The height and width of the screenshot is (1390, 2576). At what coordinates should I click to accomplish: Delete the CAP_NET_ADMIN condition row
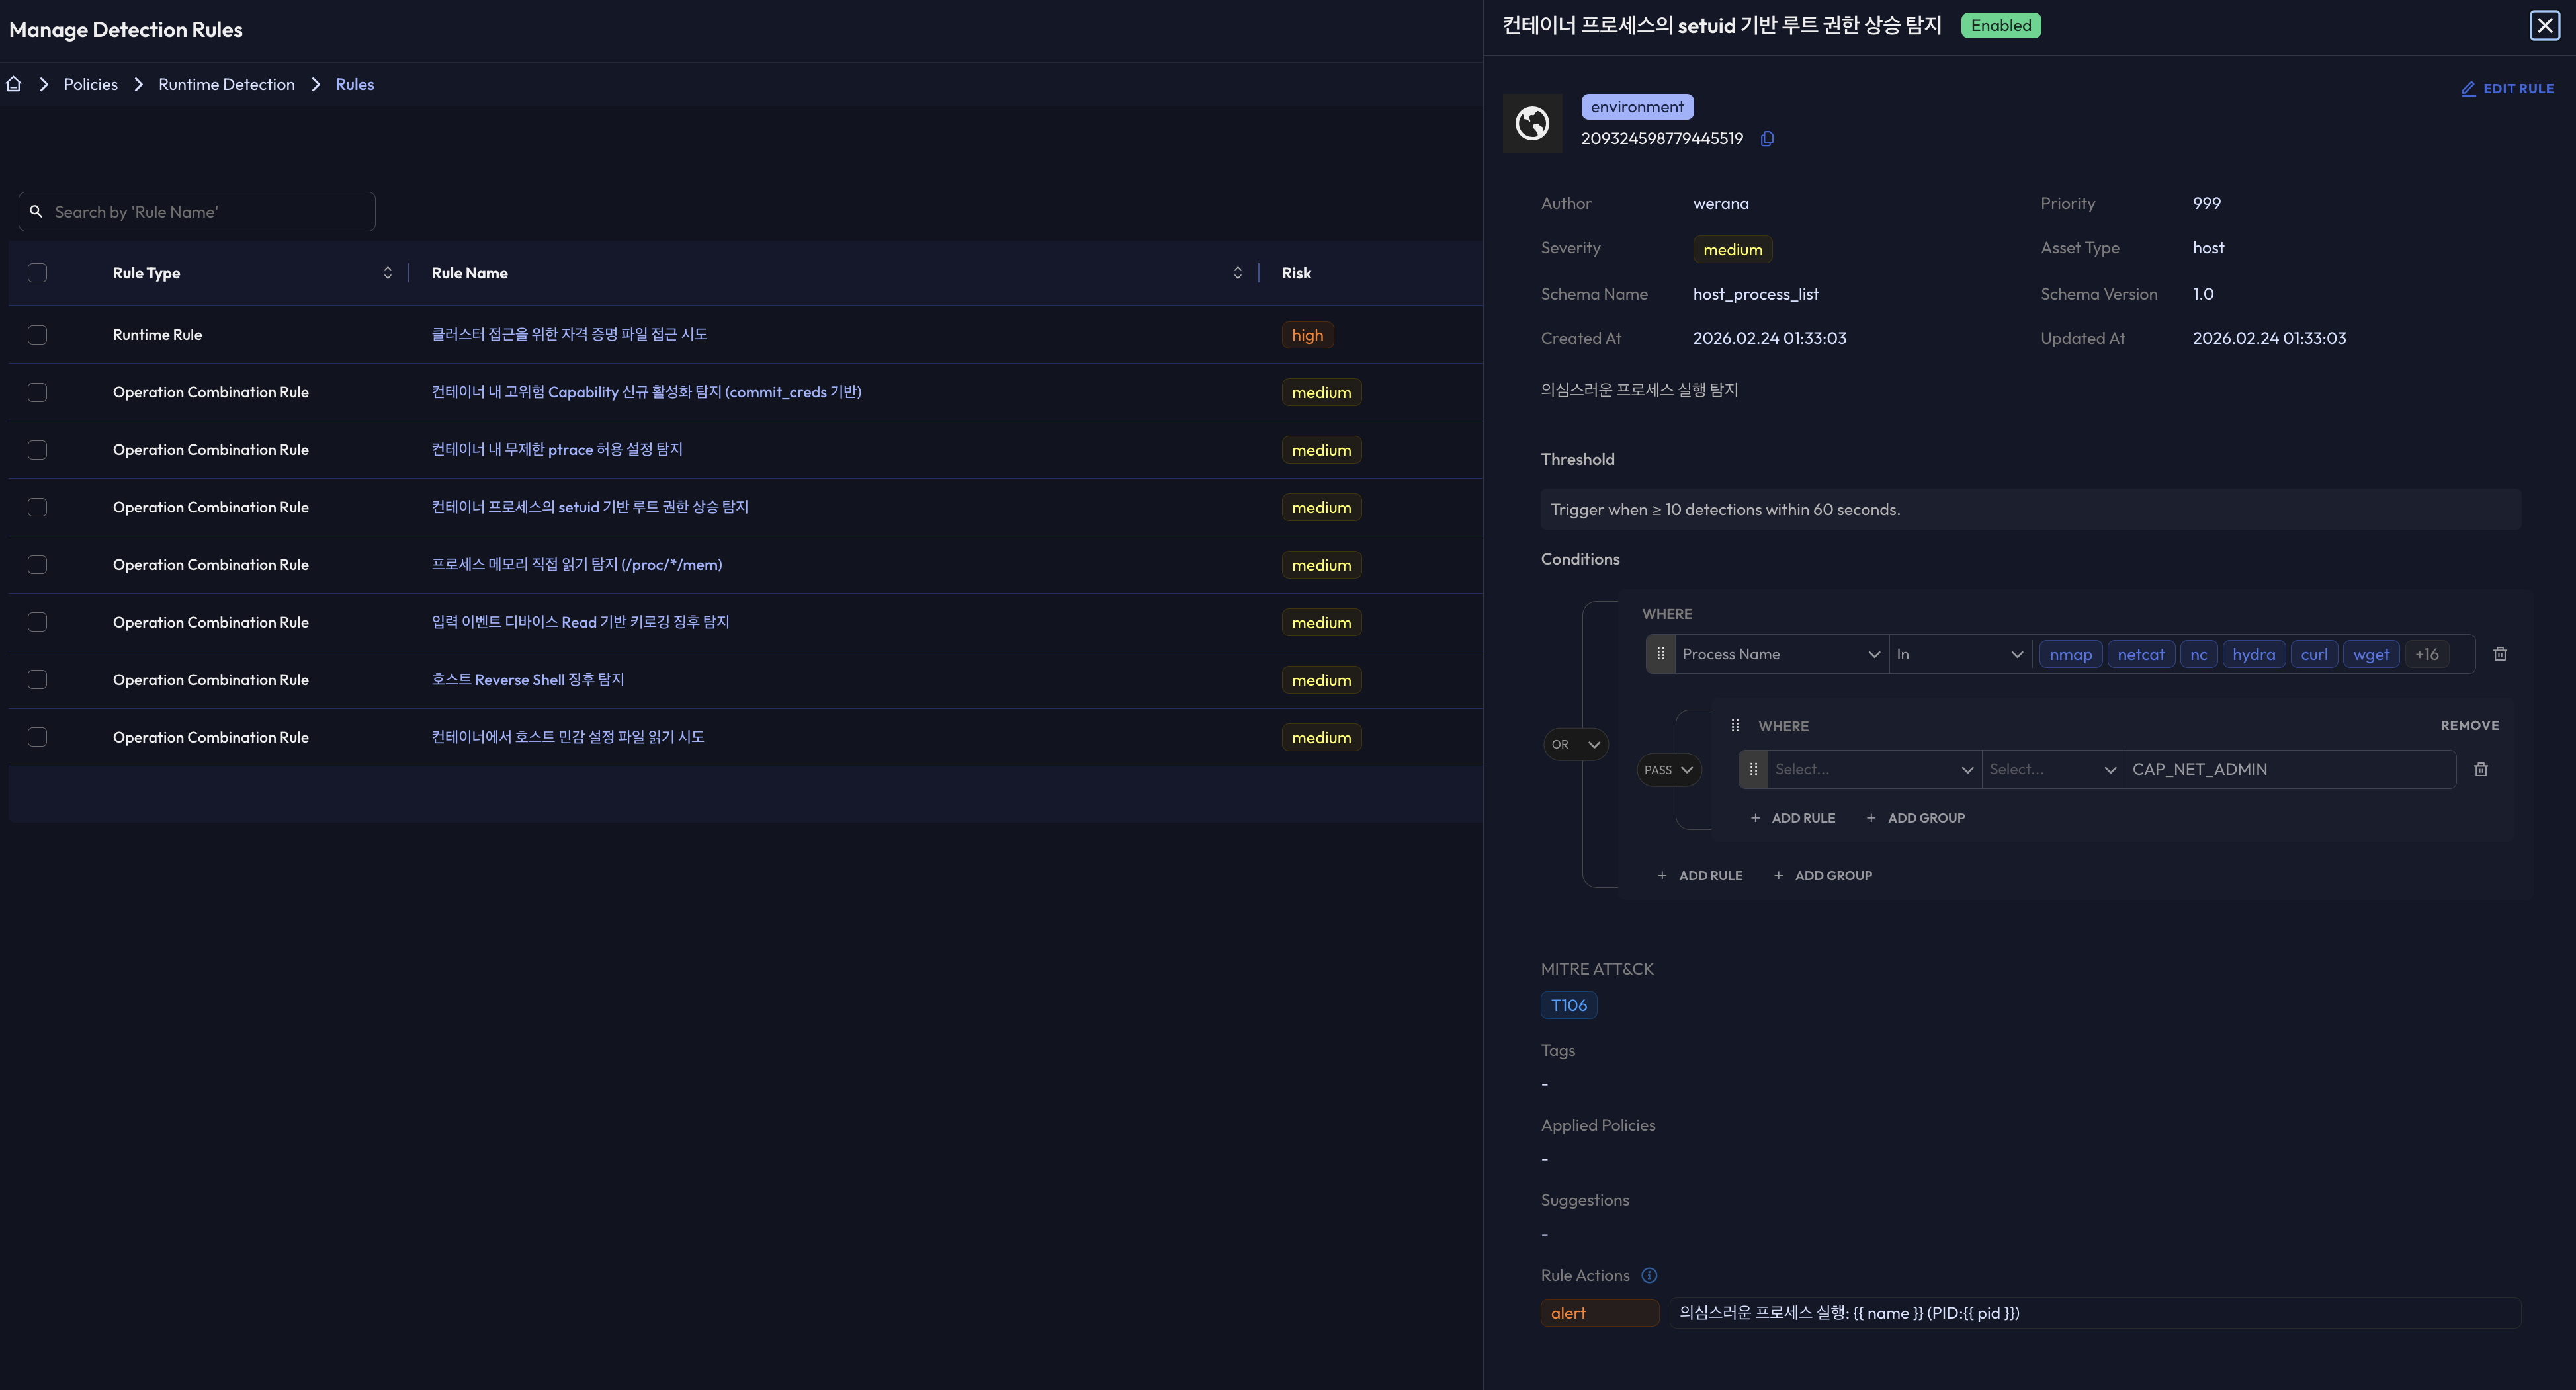click(x=2481, y=770)
